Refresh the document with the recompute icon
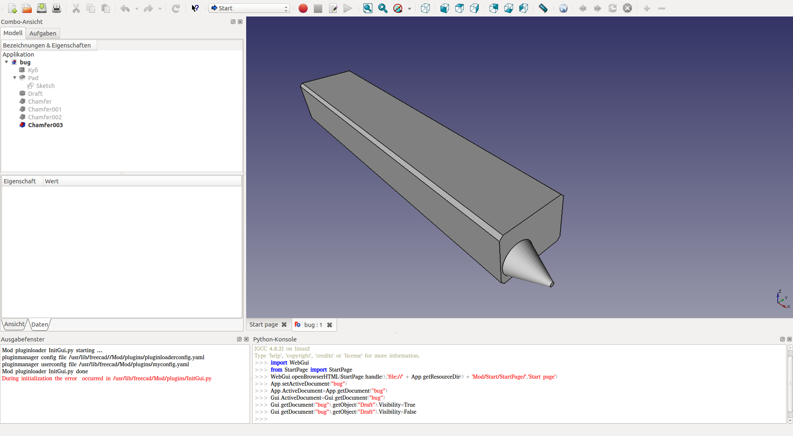793x436 pixels. click(x=176, y=8)
